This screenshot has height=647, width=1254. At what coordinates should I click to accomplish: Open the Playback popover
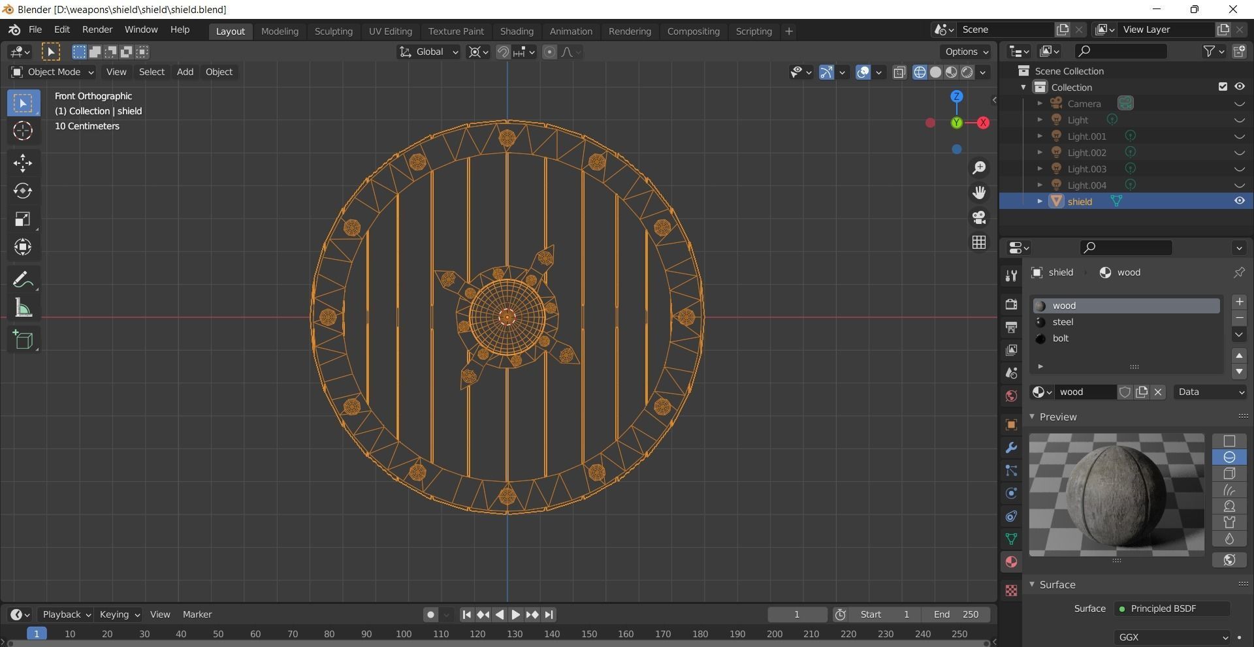click(65, 614)
